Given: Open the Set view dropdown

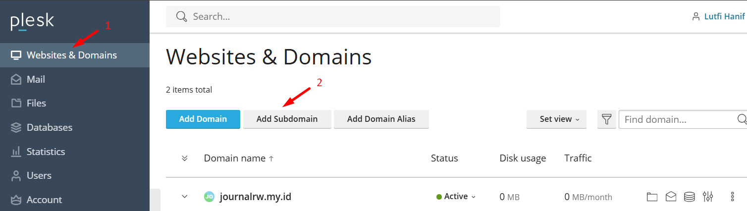Looking at the screenshot, I should click(556, 119).
